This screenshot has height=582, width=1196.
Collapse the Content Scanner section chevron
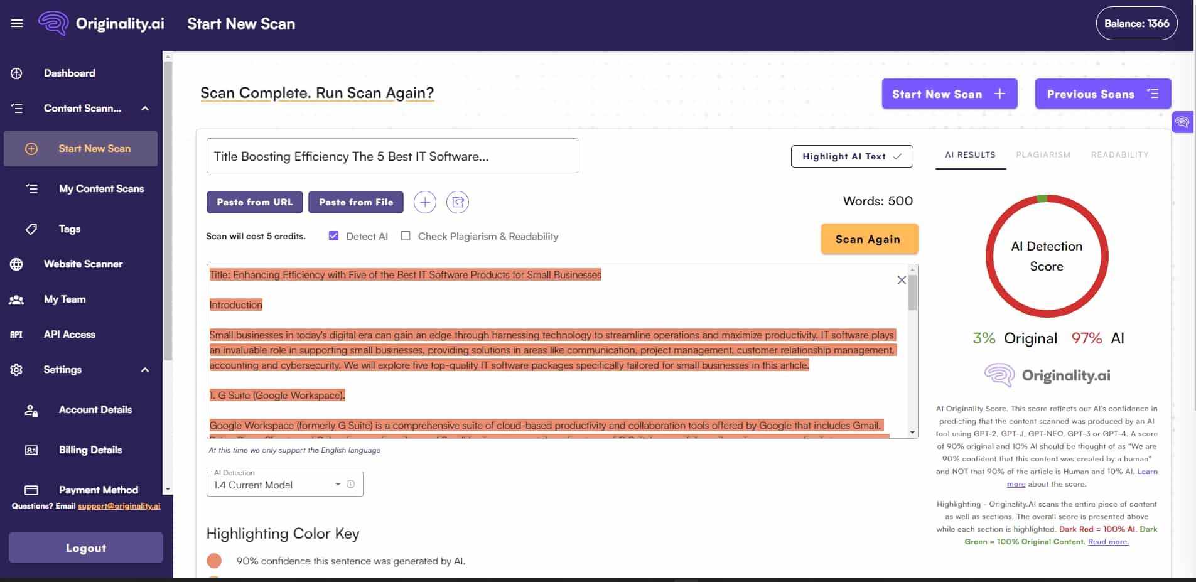(145, 109)
